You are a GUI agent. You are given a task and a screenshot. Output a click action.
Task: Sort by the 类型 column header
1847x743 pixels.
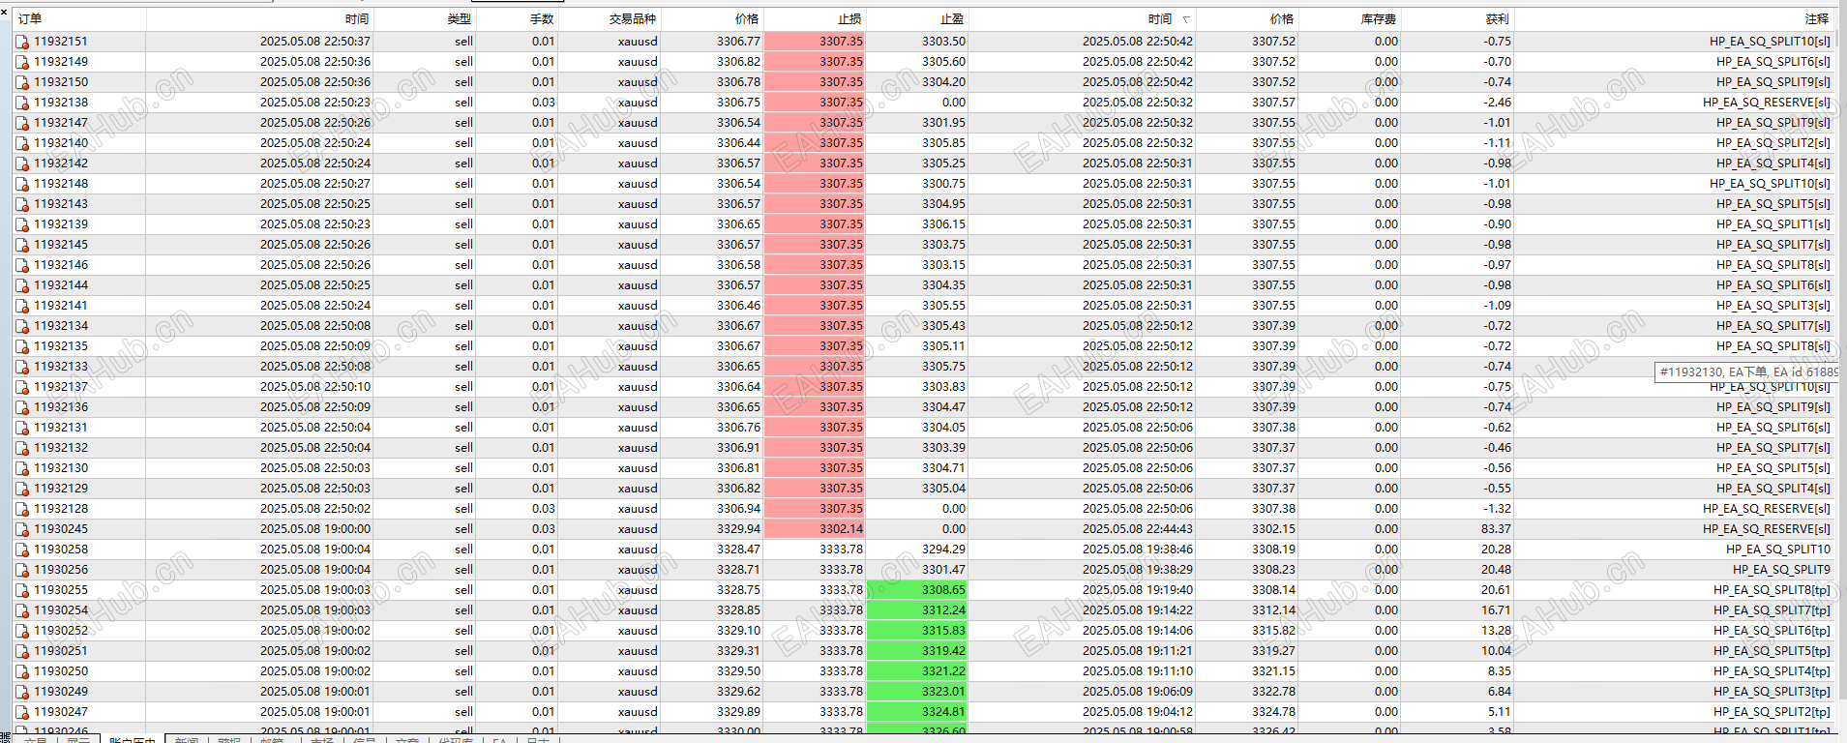point(425,19)
